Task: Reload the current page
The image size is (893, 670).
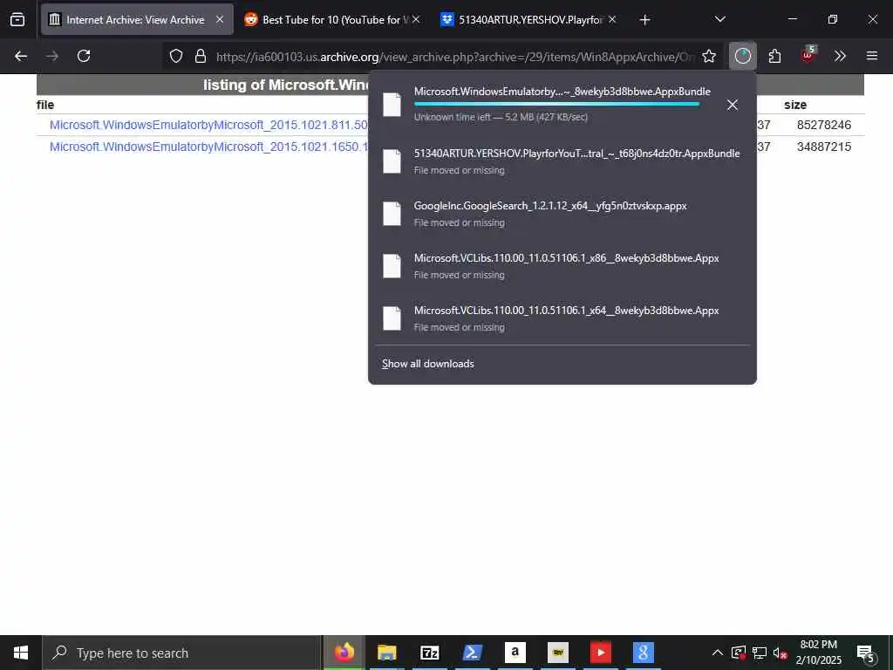Action: 84,56
